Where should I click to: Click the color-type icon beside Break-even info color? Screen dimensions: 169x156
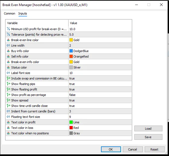tap(8, 62)
